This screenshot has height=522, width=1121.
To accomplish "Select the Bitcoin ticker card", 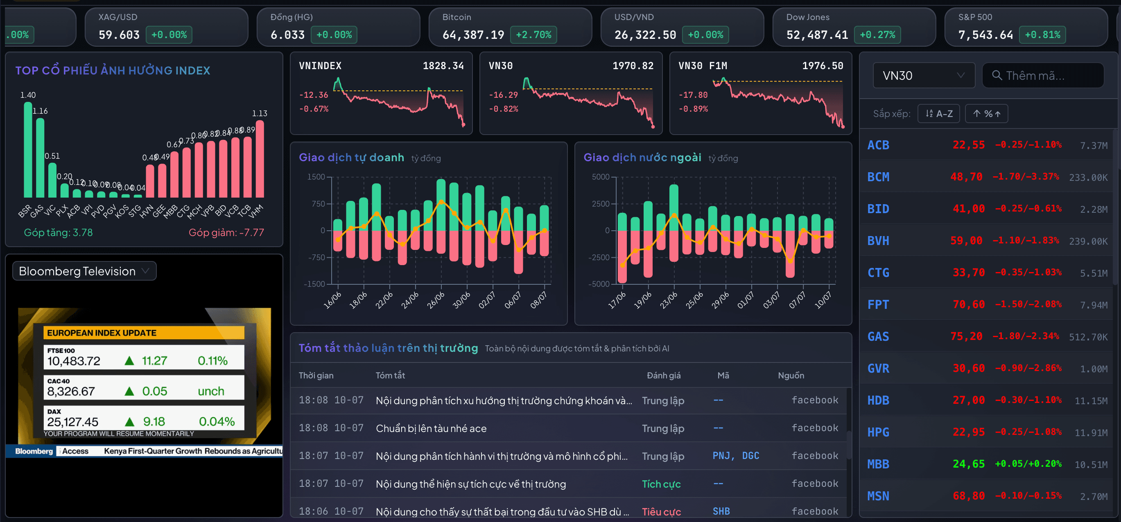I will 511,27.
